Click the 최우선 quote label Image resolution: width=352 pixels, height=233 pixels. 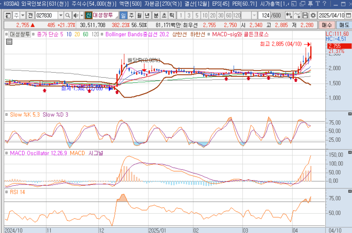(x=190, y=25)
